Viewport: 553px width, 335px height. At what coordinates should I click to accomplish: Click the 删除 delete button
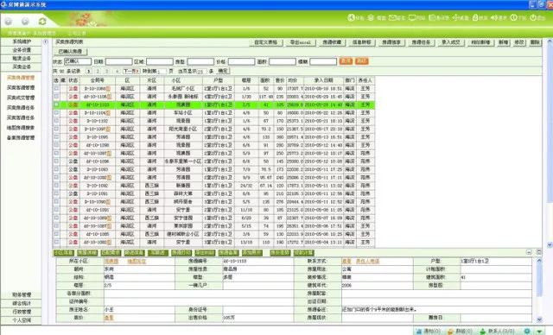coord(535,42)
